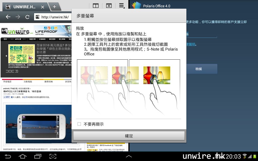Reload the unwire.hk page

click(x=27, y=17)
